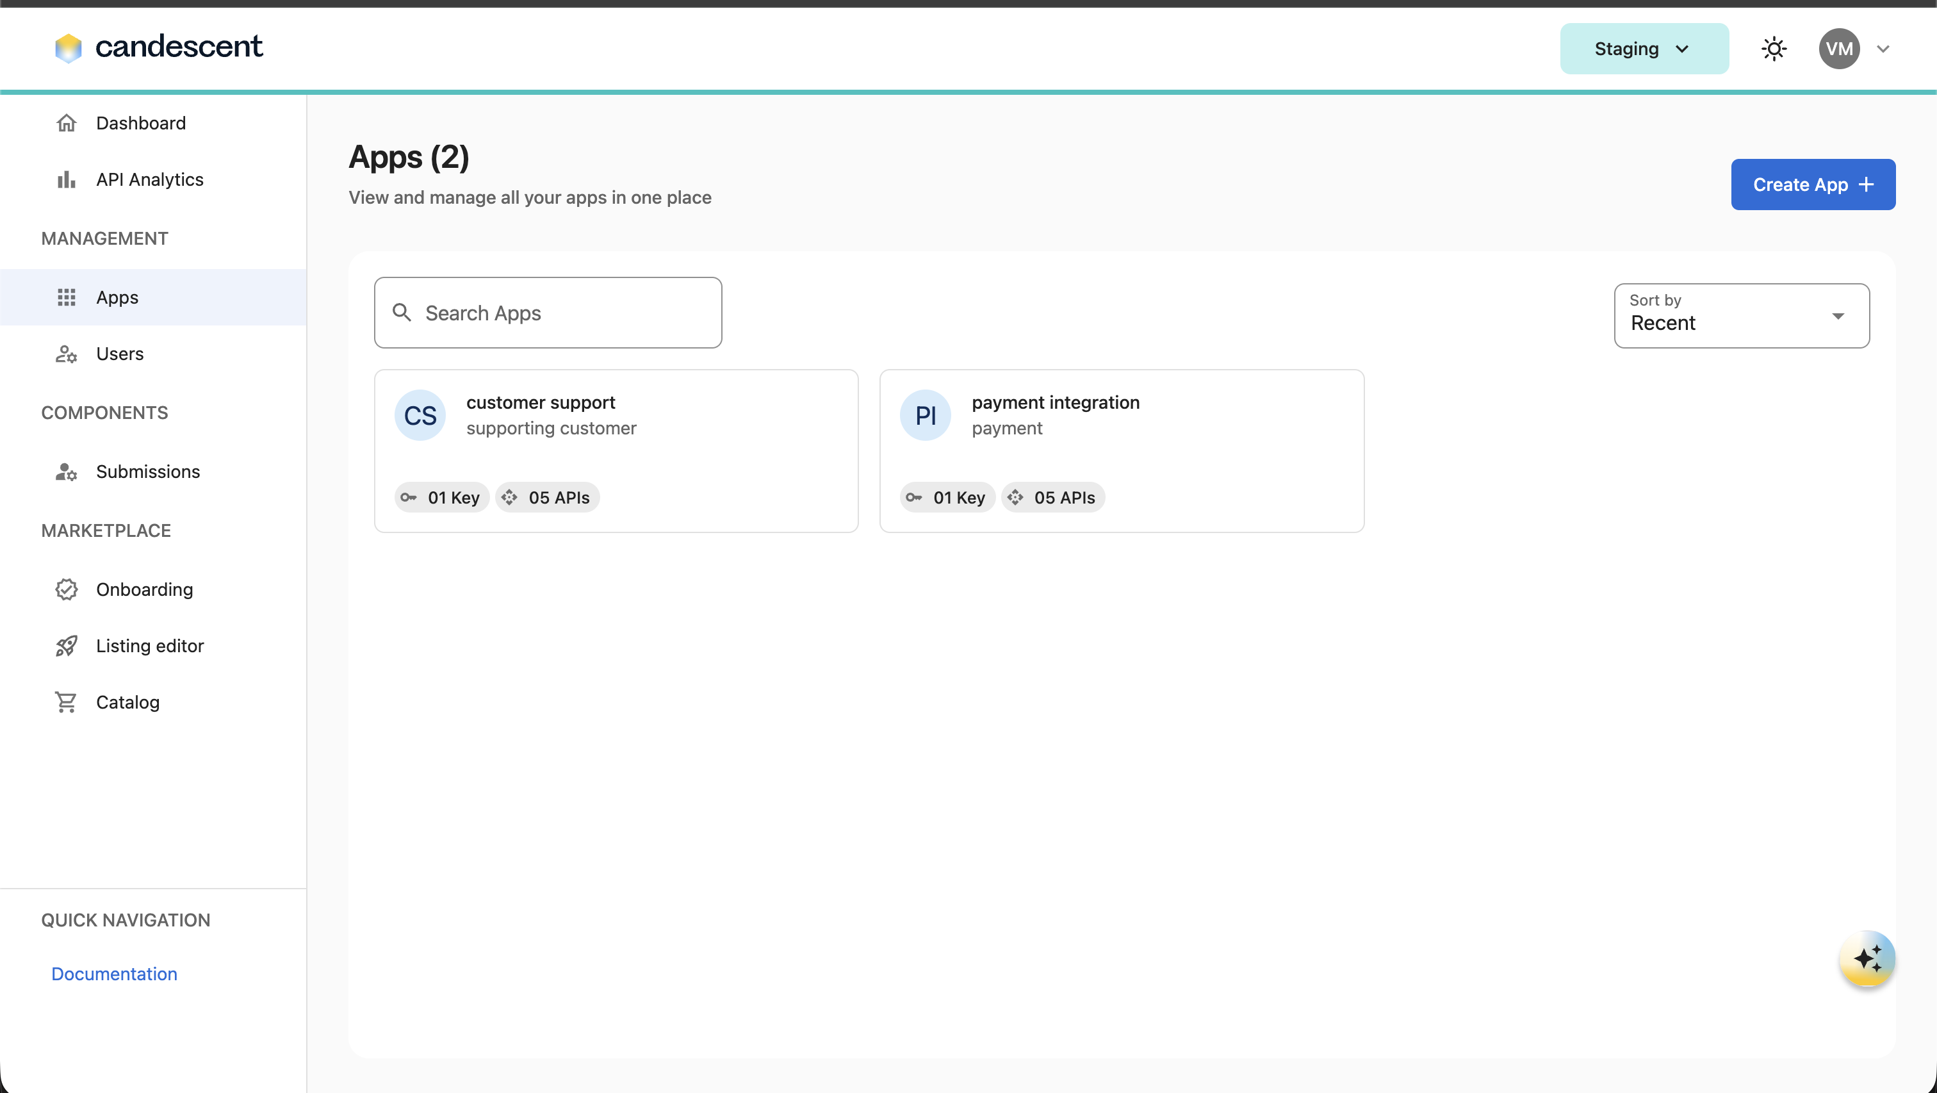Open the Staging environment dropdown
The height and width of the screenshot is (1093, 1937).
click(x=1644, y=49)
